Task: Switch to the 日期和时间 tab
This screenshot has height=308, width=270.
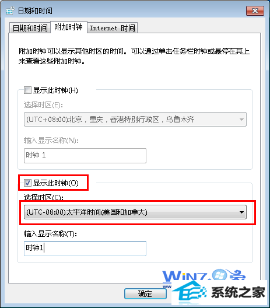Action: [30, 28]
